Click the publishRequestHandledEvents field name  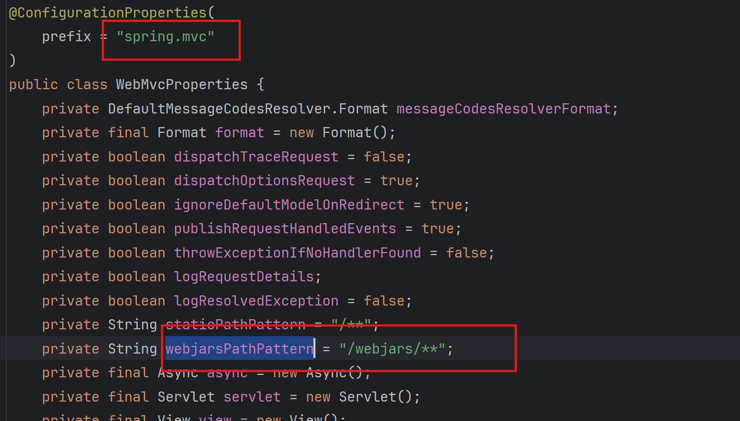(285, 228)
